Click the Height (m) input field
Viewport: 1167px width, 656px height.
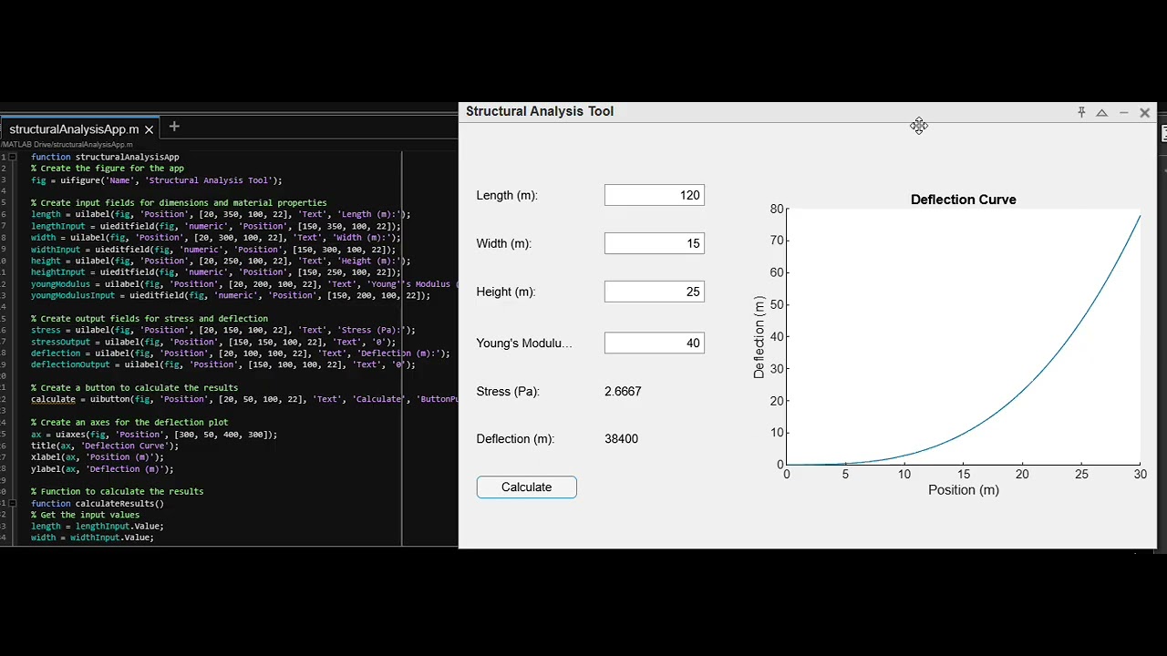click(655, 292)
